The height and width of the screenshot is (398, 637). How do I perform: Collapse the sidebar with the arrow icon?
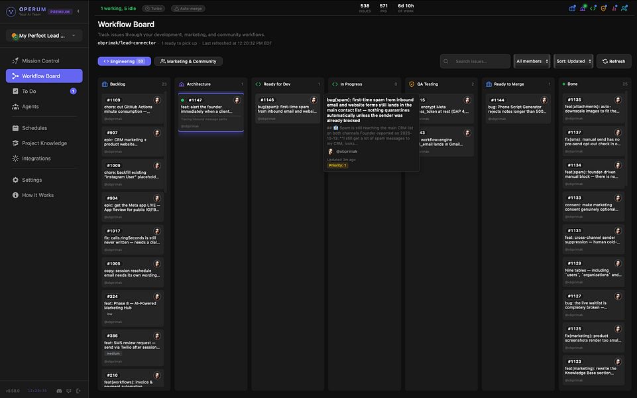pyautogui.click(x=78, y=11)
